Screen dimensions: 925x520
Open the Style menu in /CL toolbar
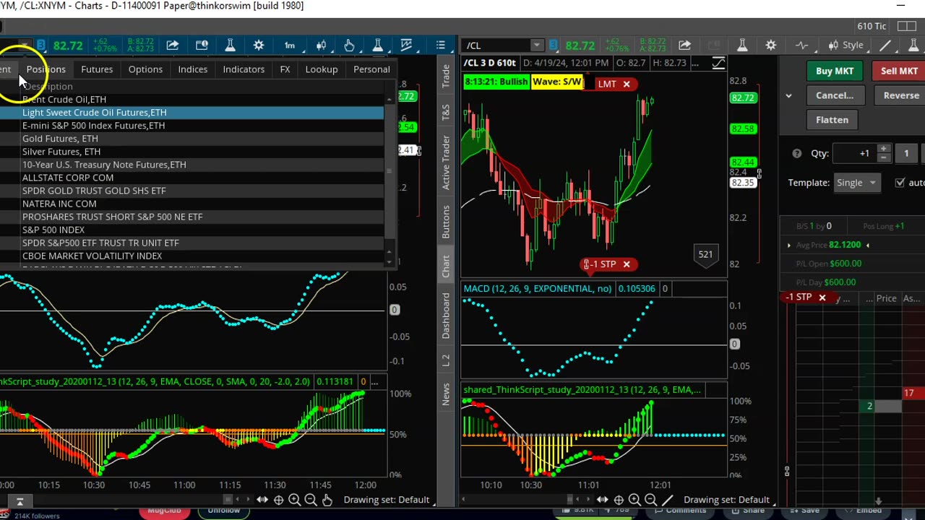[847, 45]
